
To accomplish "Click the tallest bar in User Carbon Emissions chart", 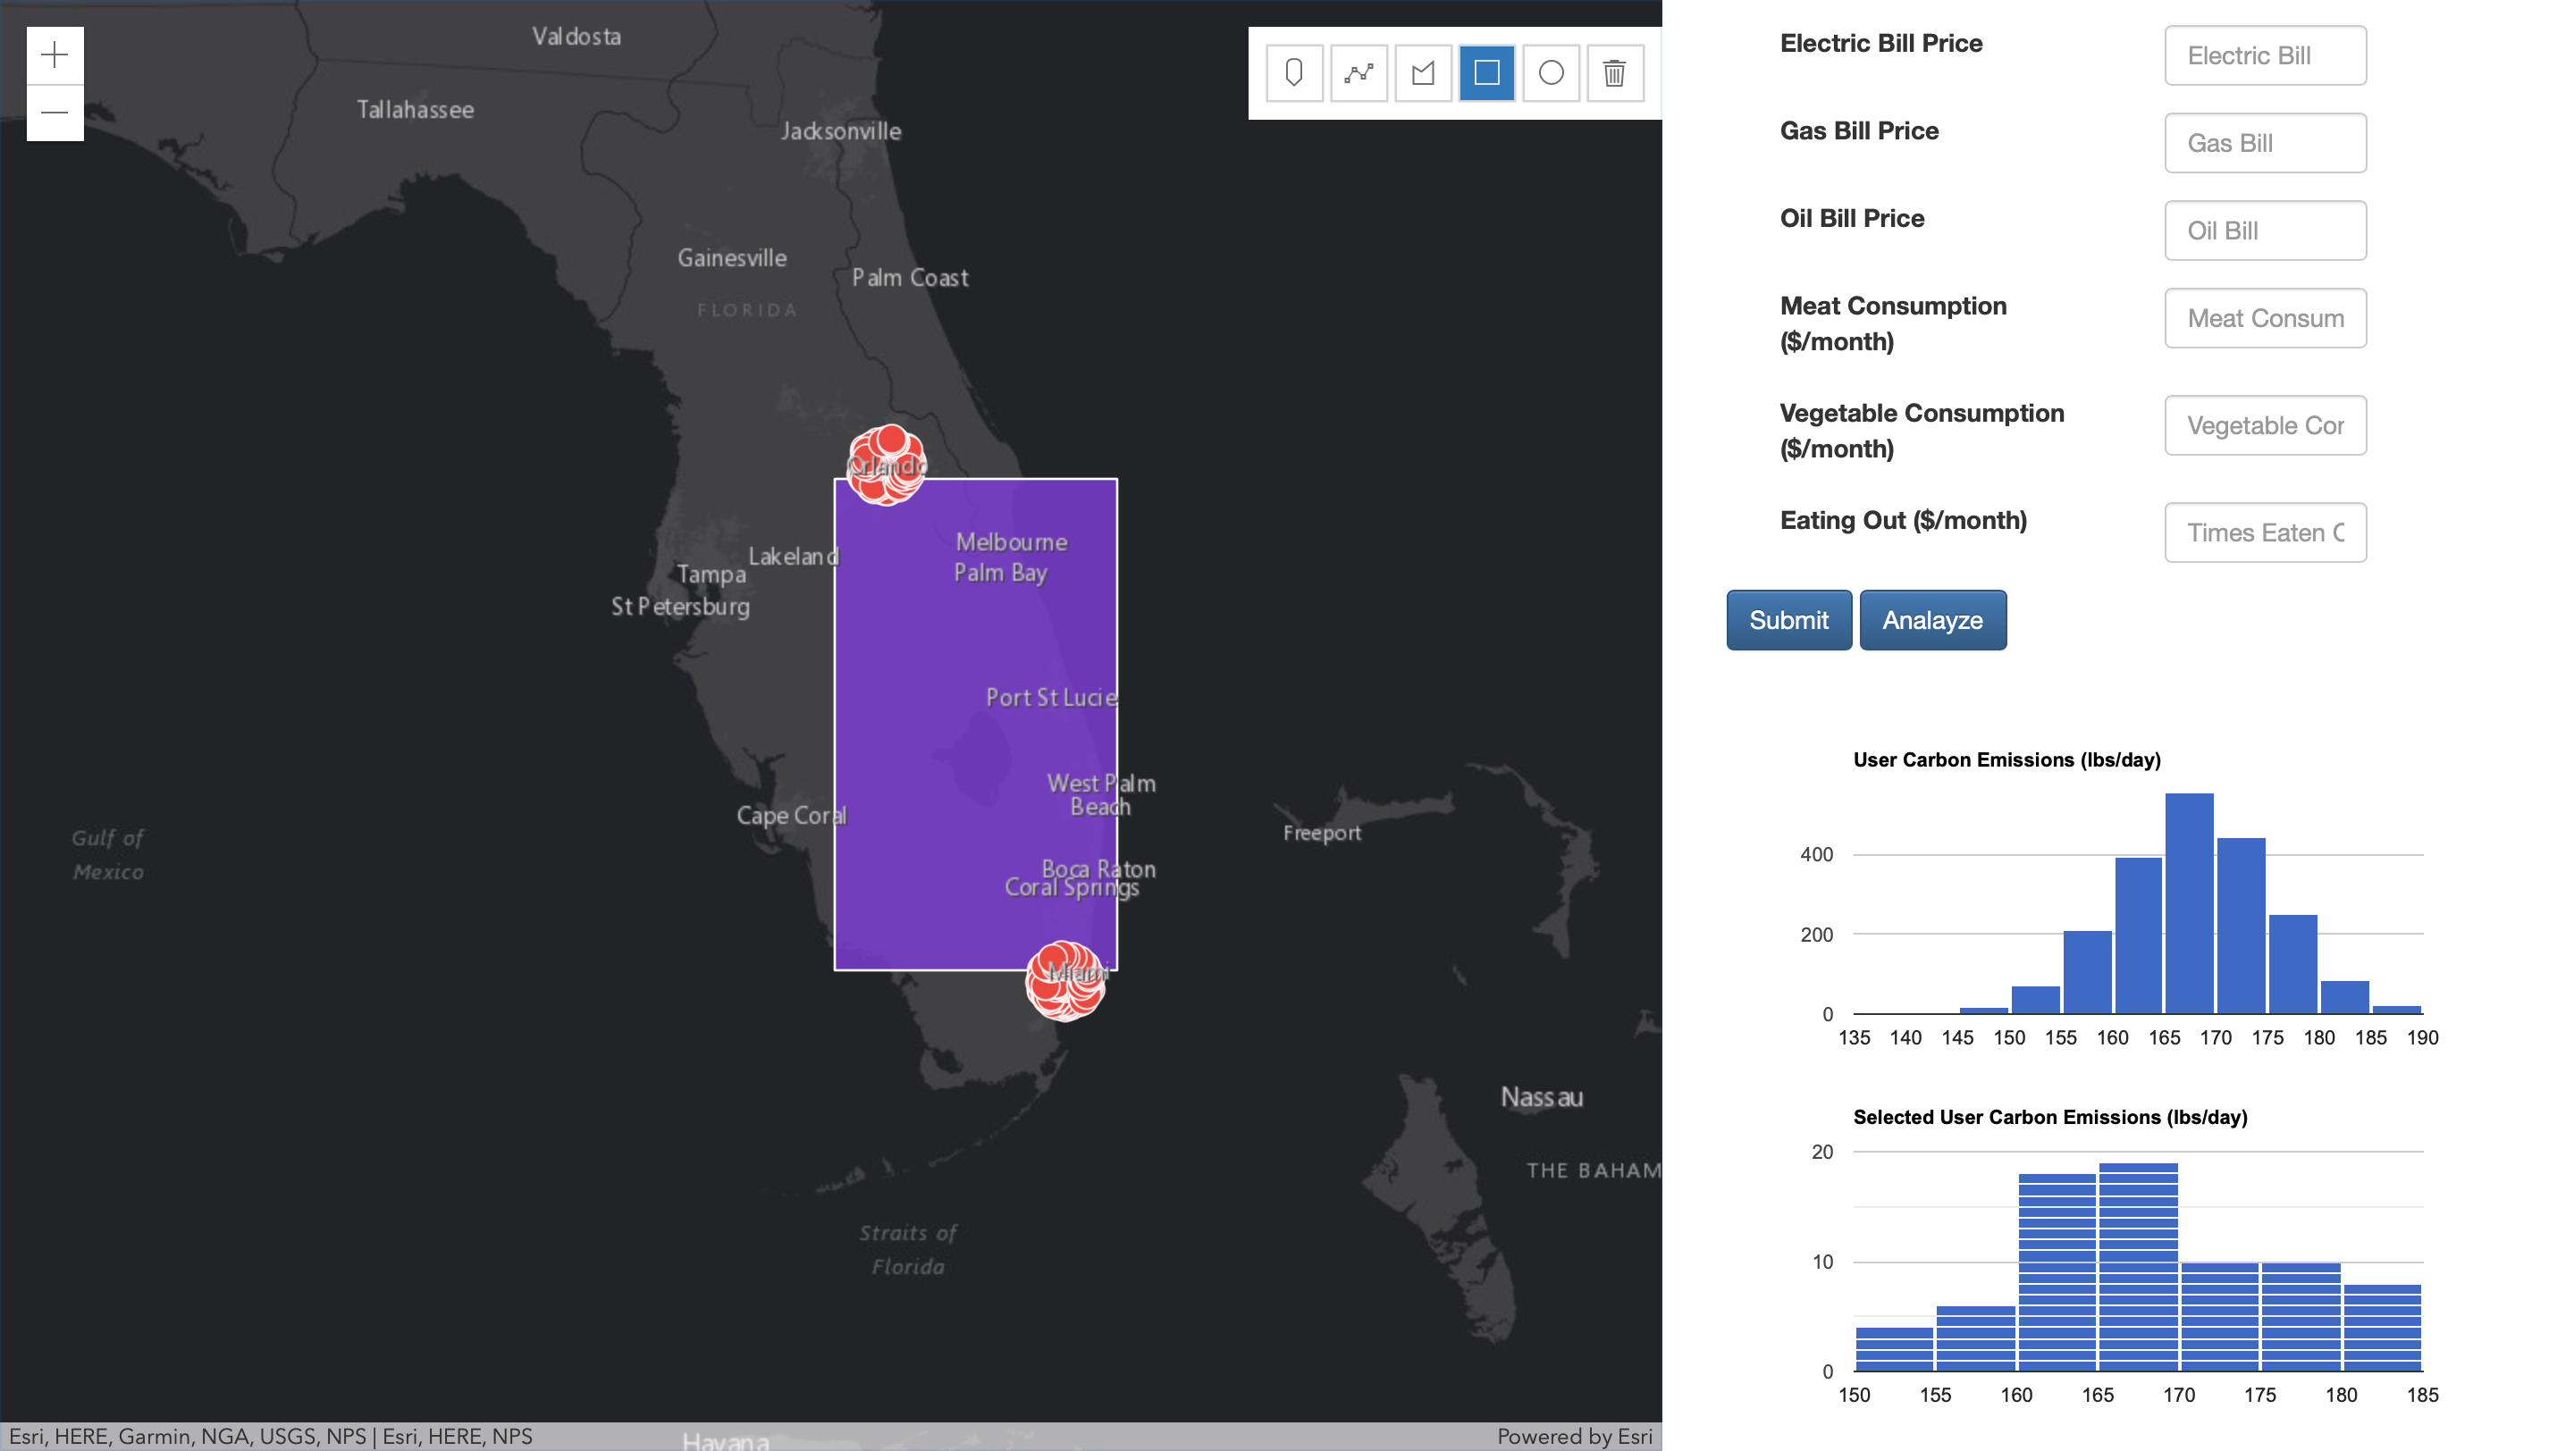I will (2188, 904).
